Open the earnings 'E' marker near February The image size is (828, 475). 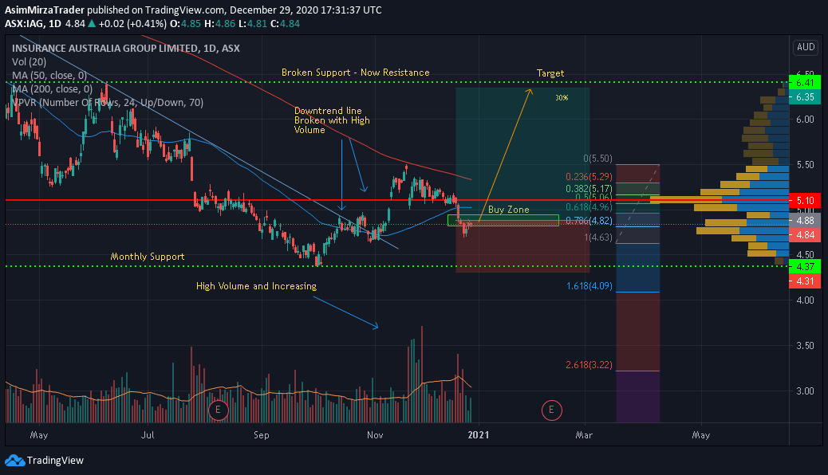point(551,410)
